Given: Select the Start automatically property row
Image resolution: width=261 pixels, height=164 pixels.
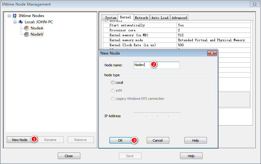Looking at the screenshot, I should (x=177, y=25).
